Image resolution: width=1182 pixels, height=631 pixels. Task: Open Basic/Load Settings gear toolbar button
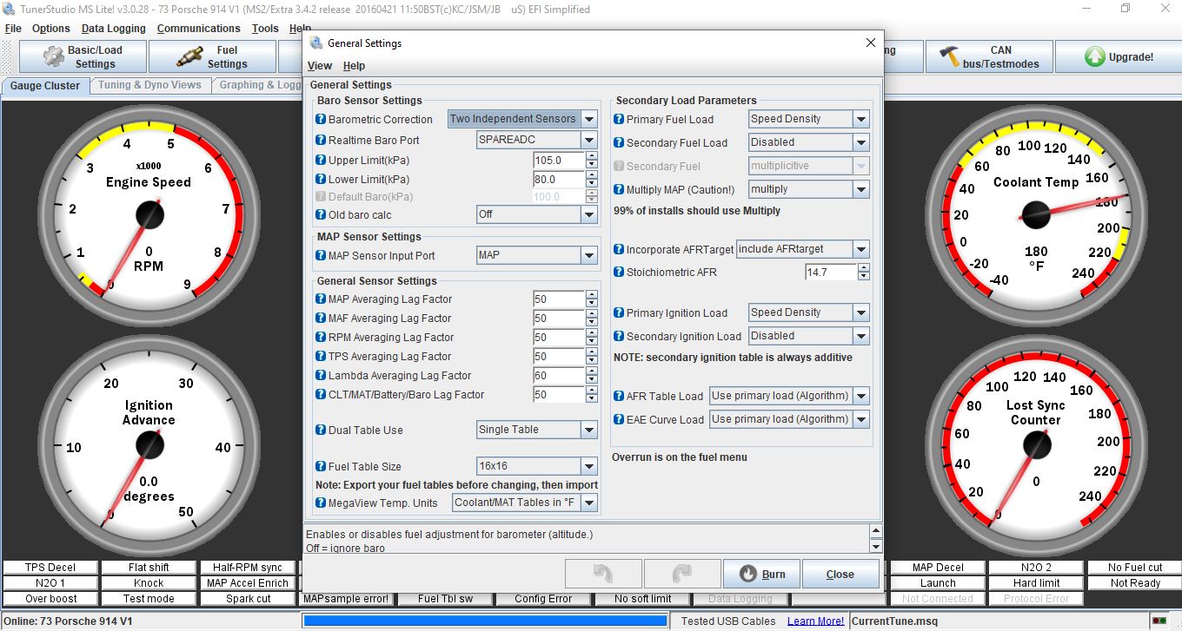83,57
